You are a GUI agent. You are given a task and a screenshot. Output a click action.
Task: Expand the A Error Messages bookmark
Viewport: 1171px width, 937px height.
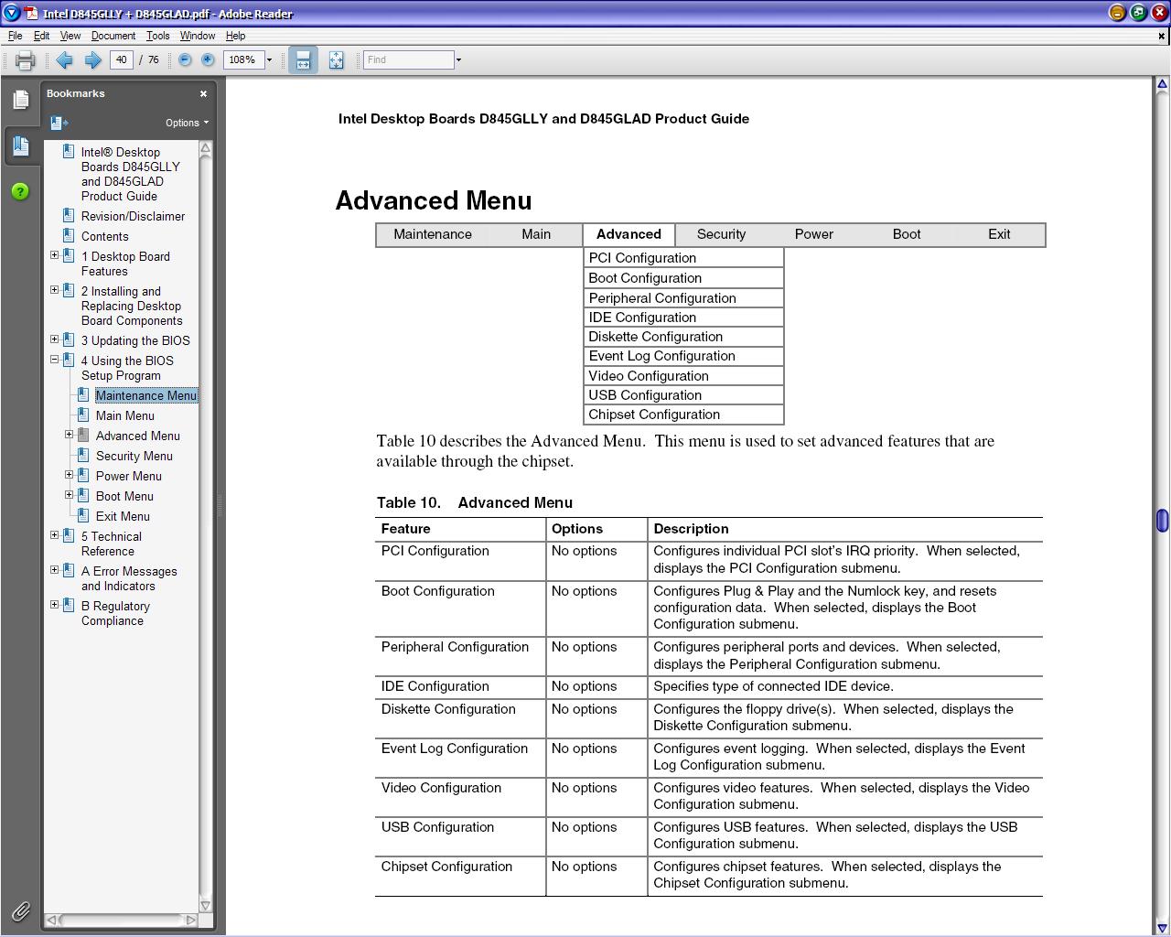(54, 570)
